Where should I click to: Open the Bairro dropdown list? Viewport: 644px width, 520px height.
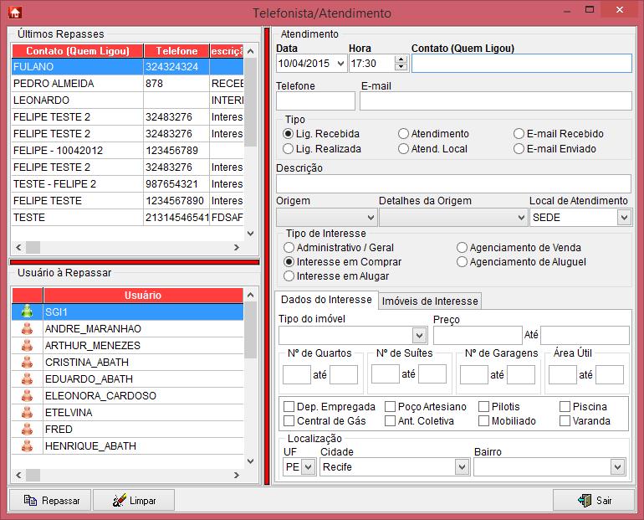tap(549, 466)
